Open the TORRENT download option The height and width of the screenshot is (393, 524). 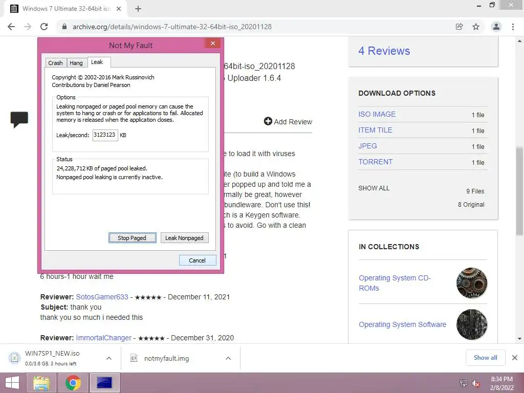[375, 162]
